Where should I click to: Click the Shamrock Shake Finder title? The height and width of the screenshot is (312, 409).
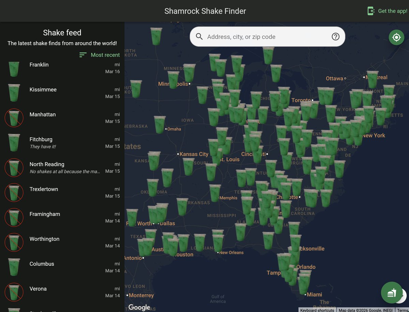(205, 11)
